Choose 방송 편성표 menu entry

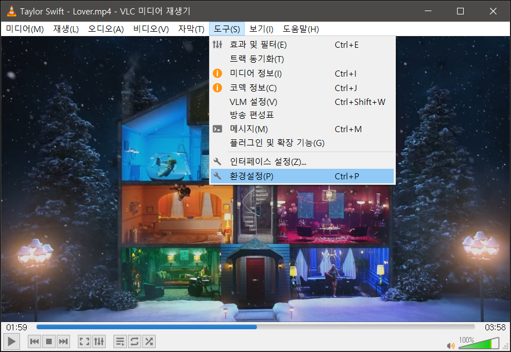[x=302, y=115]
